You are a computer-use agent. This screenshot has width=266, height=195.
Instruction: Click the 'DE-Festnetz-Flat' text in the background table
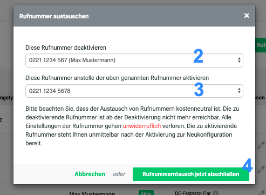(x=193, y=193)
